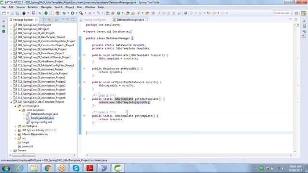Minimize the Package Explorer view
Image resolution: width=308 pixels, height=173 pixels.
67,19
